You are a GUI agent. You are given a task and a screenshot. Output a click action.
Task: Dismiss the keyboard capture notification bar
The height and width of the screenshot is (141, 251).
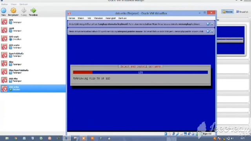212,24
